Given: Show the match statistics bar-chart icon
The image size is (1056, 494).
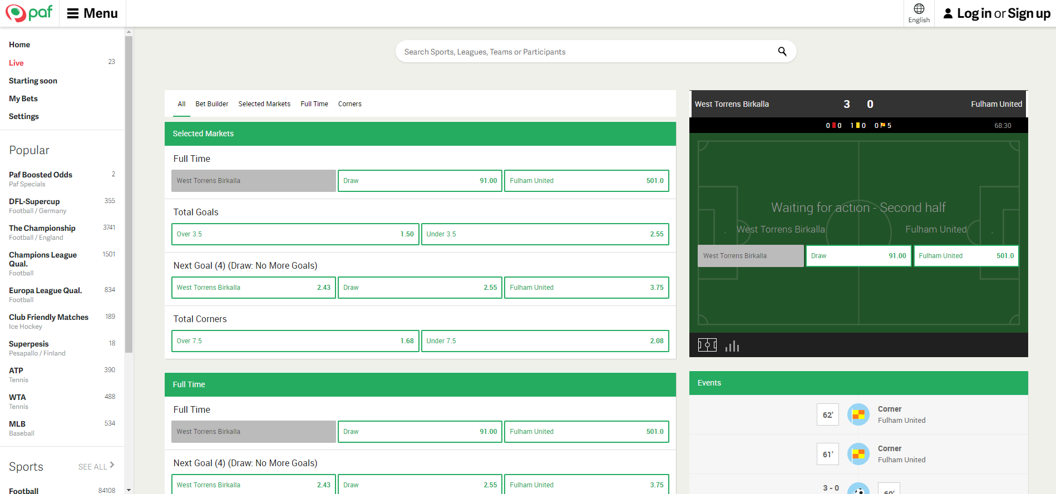Looking at the screenshot, I should point(732,346).
